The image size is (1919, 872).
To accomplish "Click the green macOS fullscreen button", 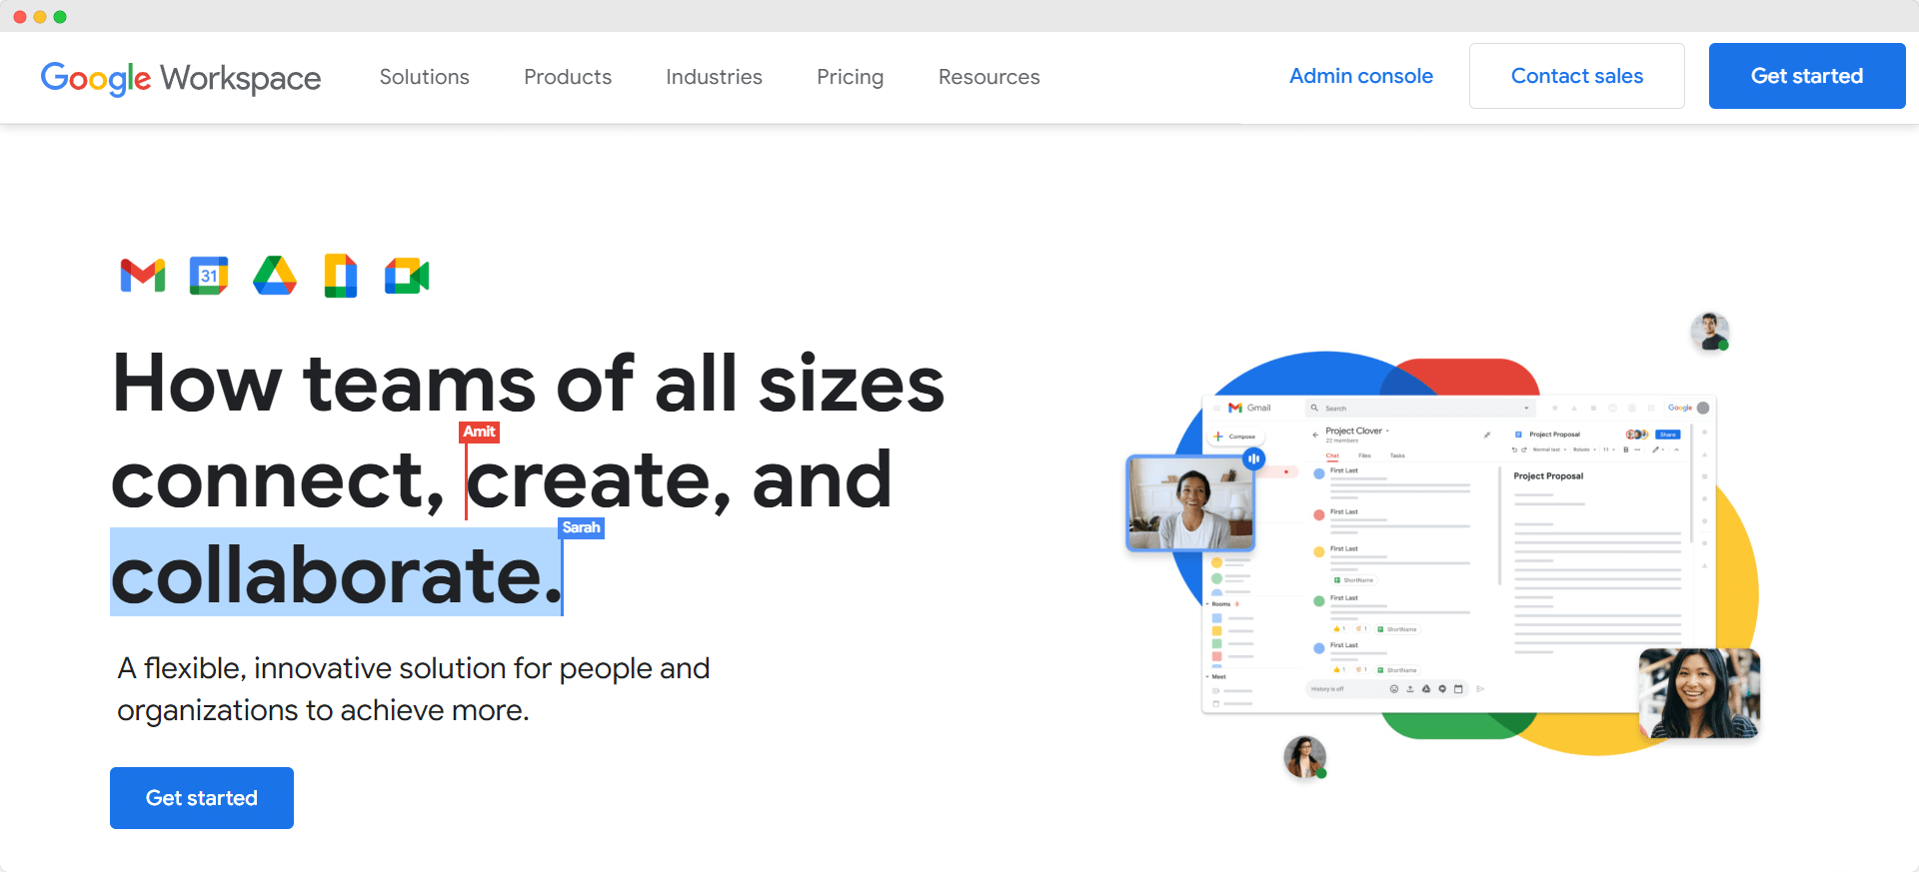I will (x=60, y=17).
